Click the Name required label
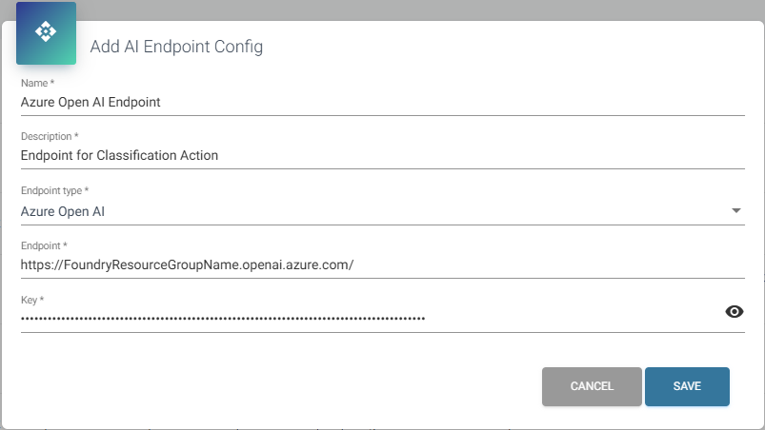The width and height of the screenshot is (765, 430). (x=37, y=83)
